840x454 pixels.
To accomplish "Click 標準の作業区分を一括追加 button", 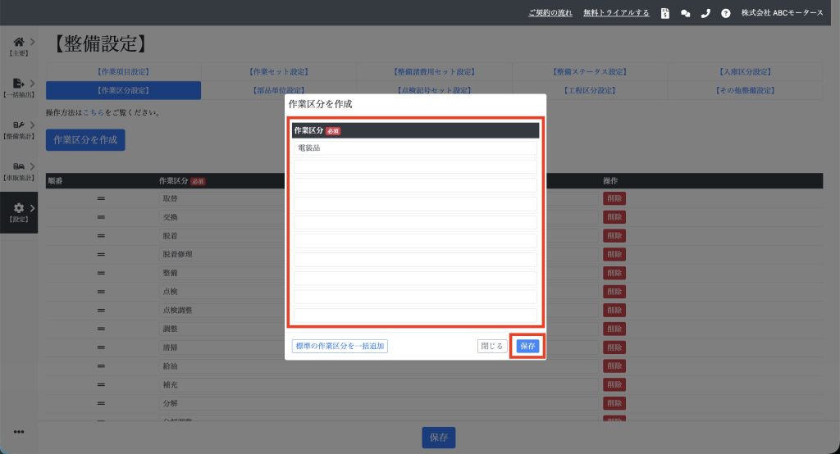I will [x=340, y=346].
